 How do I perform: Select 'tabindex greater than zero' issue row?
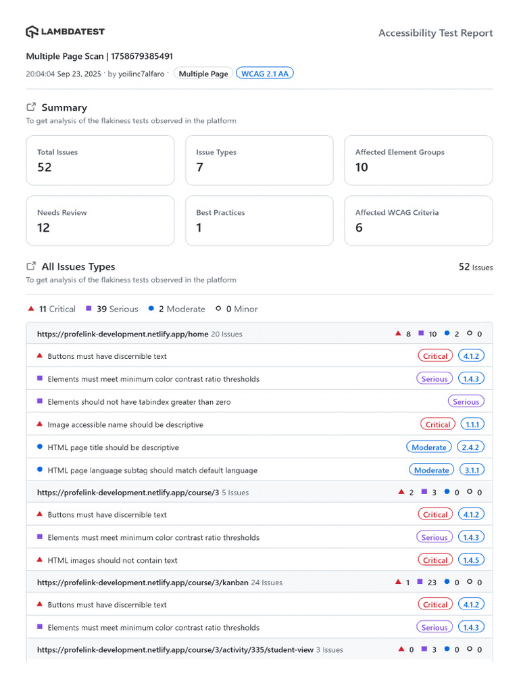point(259,401)
